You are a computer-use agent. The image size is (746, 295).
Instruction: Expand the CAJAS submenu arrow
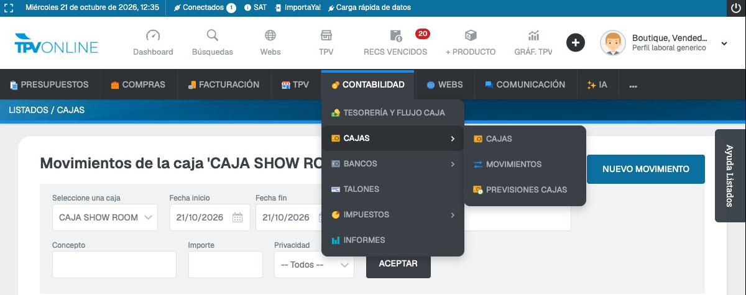tap(453, 138)
